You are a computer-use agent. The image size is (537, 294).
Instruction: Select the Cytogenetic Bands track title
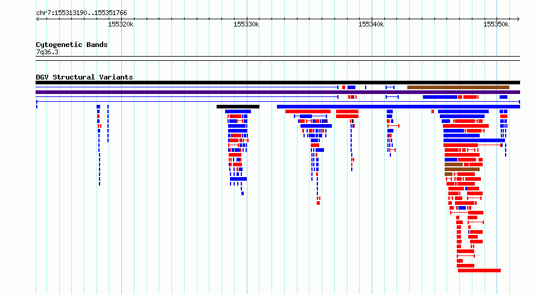(72, 45)
